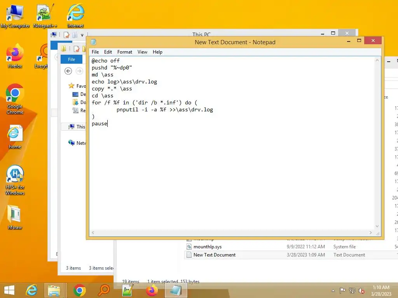Open the quick access toolbar dropdown arrow

tap(82, 35)
